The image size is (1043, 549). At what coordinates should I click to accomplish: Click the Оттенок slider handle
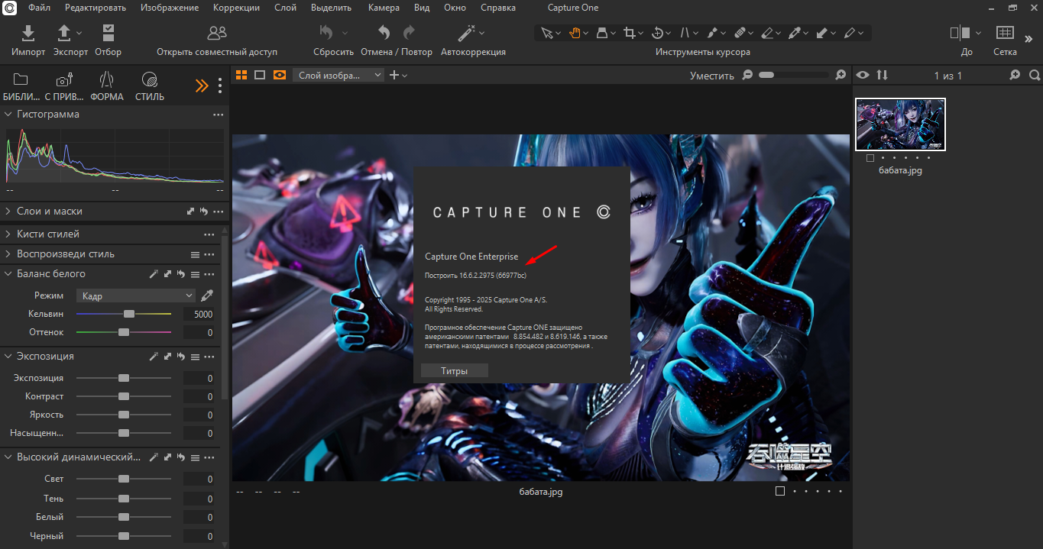pos(124,332)
